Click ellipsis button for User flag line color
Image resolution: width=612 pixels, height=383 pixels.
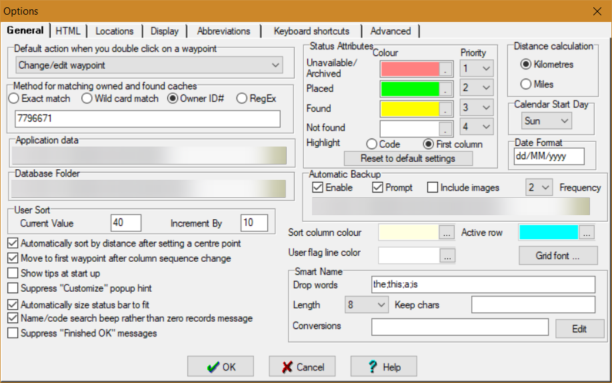(447, 256)
